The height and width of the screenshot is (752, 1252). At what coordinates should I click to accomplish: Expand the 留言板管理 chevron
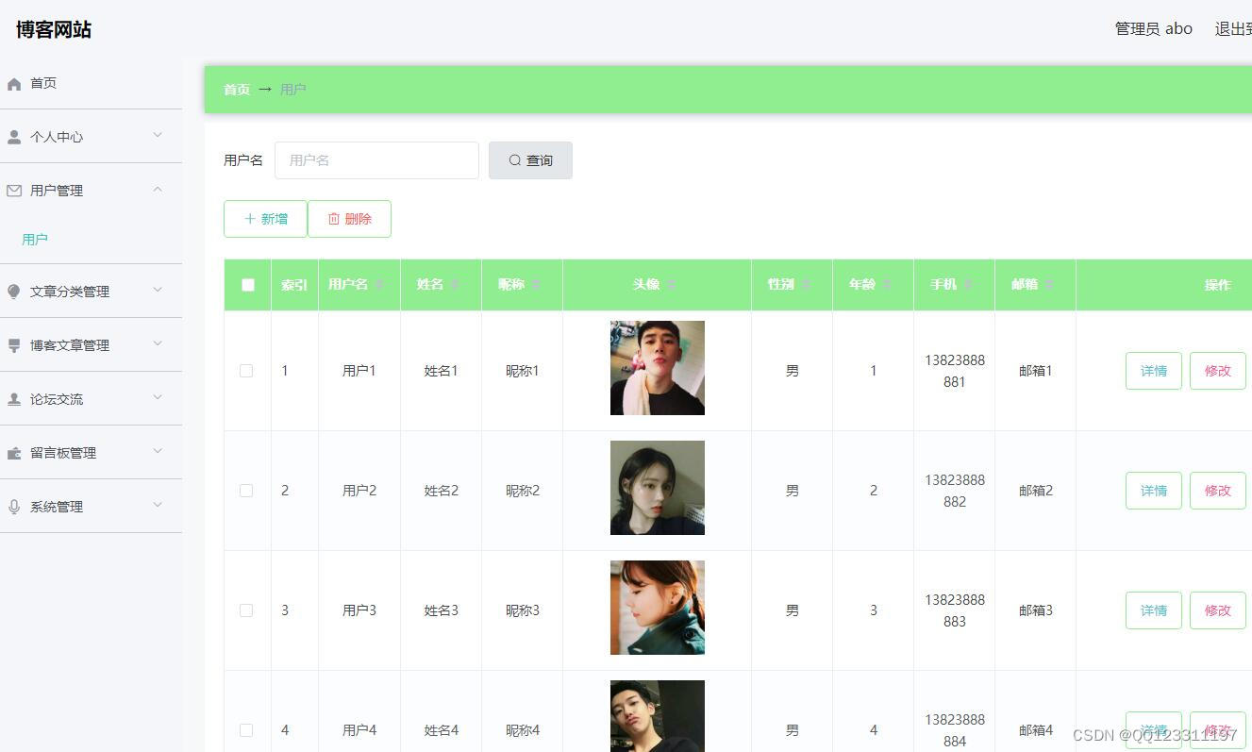tap(158, 451)
